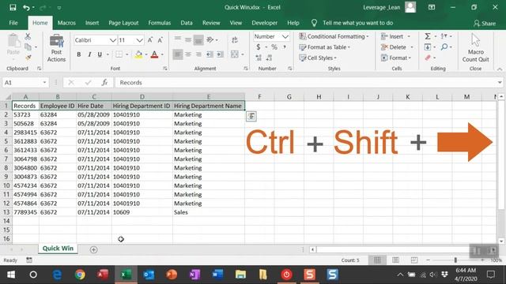Image resolution: width=506 pixels, height=284 pixels.
Task: Open the Delete cells dropdown
Action: pyautogui.click(x=397, y=47)
